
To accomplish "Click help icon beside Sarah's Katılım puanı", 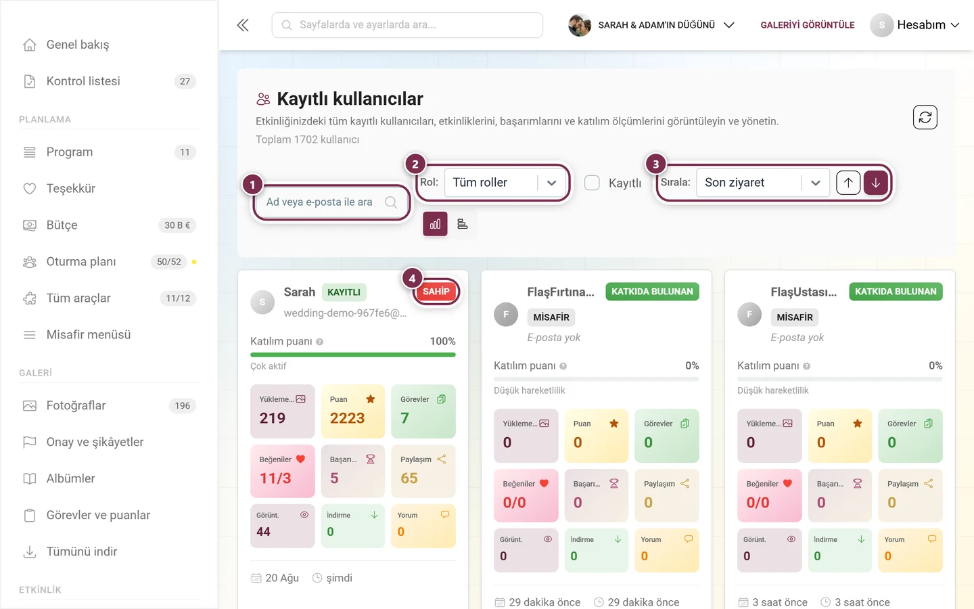I will point(319,342).
